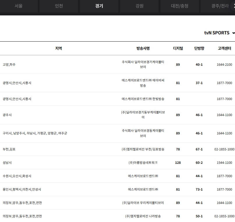
Task: Select the 수원시,오산시,화성시 region cell
Action: (17, 176)
